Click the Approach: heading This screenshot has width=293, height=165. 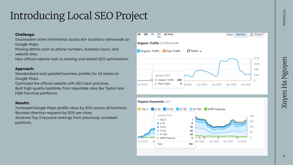[25, 69]
